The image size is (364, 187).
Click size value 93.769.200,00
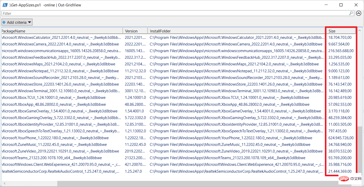coord(340,158)
